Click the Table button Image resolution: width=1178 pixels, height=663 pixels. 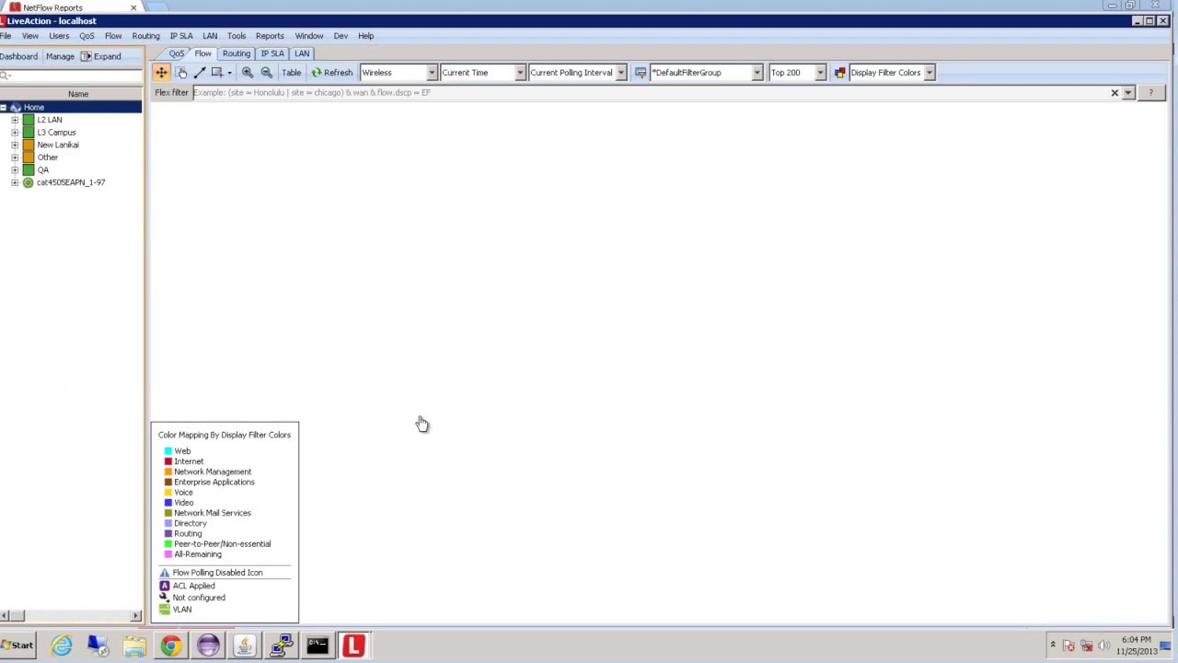pos(291,73)
